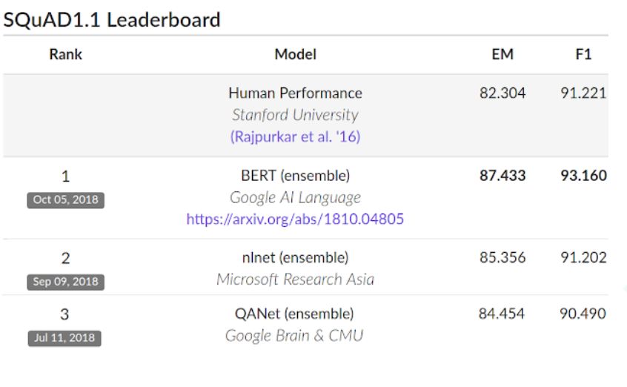627x387 pixels.
Task: Click the Human Performance entry
Action: click(x=295, y=93)
